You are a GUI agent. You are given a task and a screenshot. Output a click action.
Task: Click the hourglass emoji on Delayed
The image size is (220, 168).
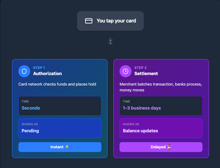[169, 147]
